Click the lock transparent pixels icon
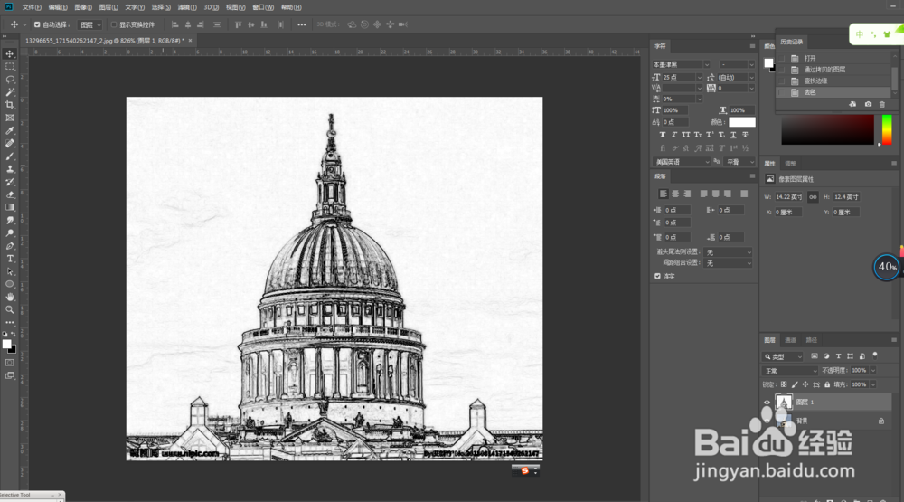The width and height of the screenshot is (904, 502). click(784, 384)
